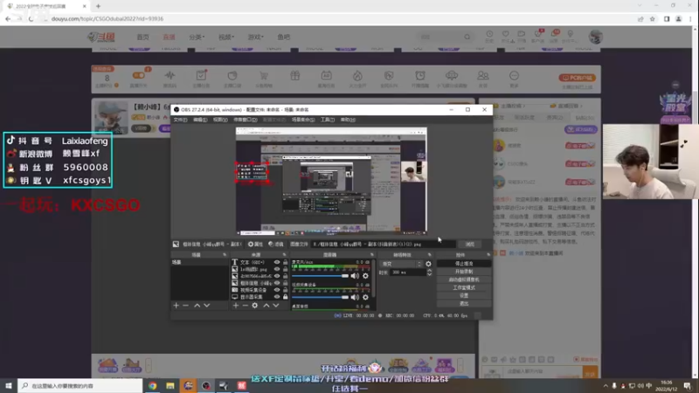Click 属性 properties gear in source toolbar
Viewport: 699px width, 393px height.
pos(255,245)
